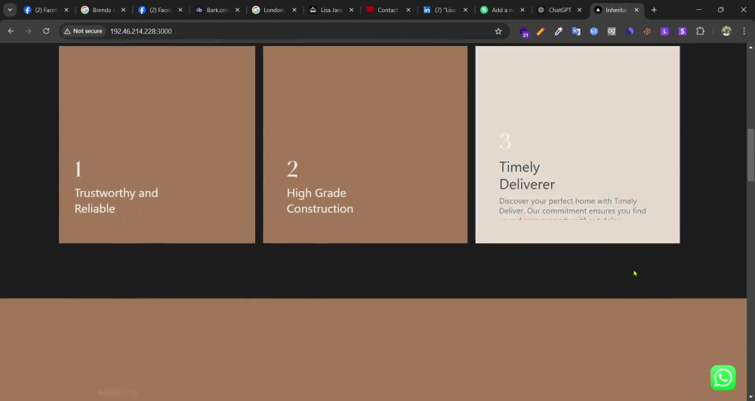Open the Extensions puzzle-piece menu
Image resolution: width=755 pixels, height=401 pixels.
point(700,31)
